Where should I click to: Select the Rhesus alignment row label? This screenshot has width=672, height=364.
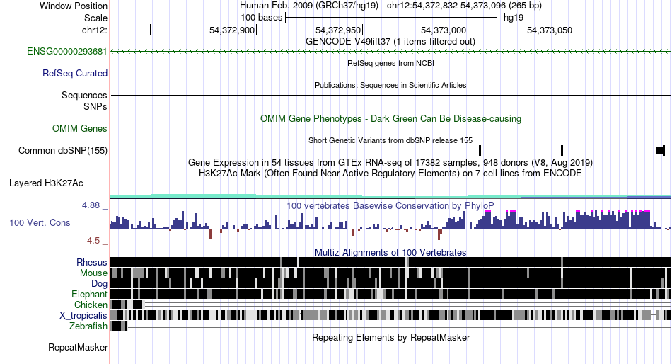pyautogui.click(x=92, y=262)
